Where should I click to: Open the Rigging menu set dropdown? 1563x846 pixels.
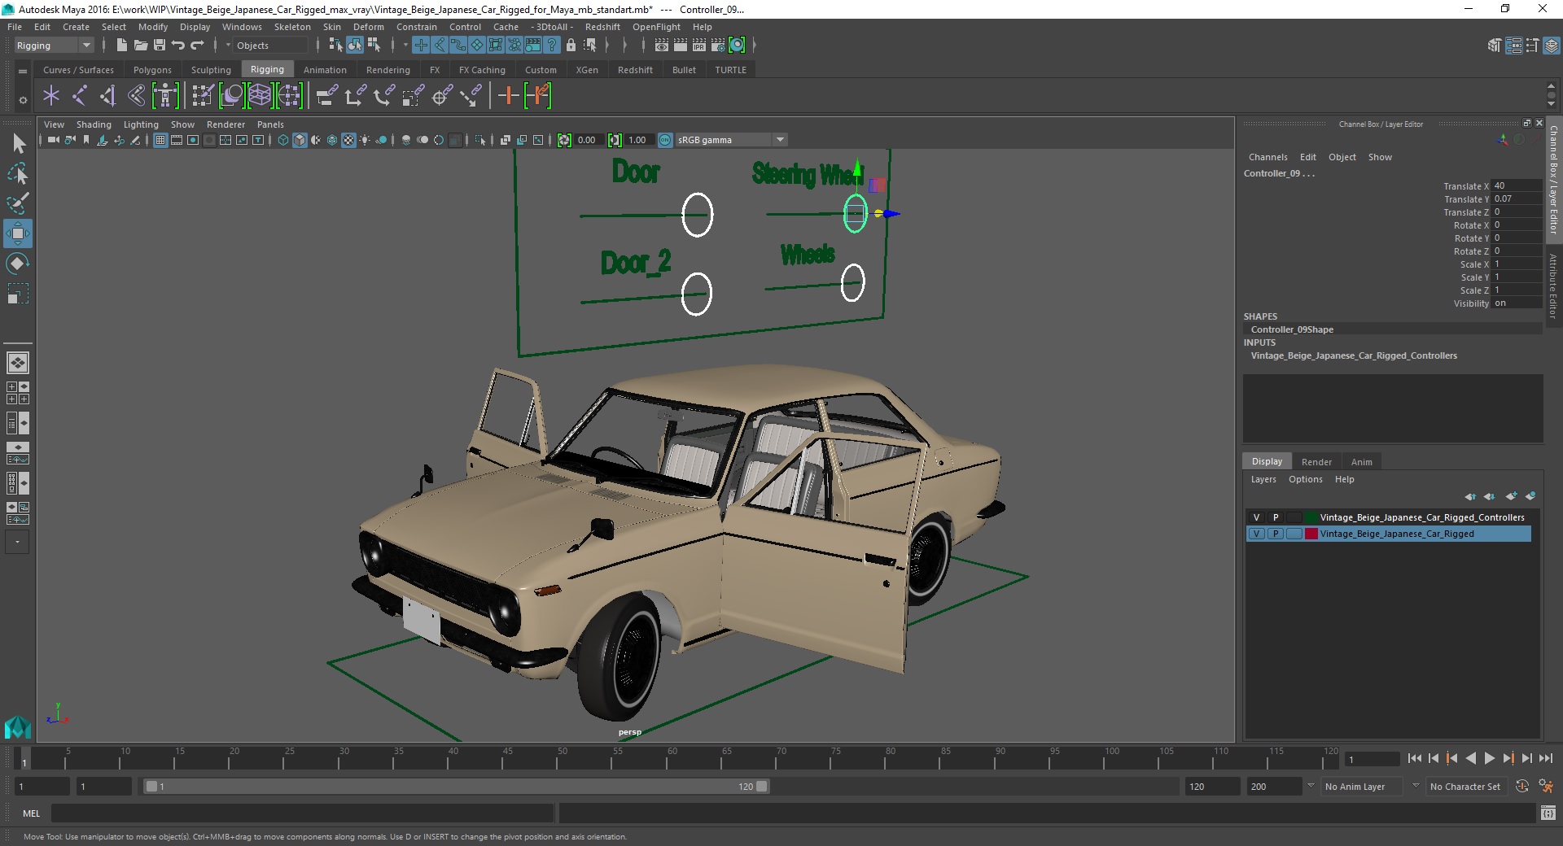(x=54, y=46)
